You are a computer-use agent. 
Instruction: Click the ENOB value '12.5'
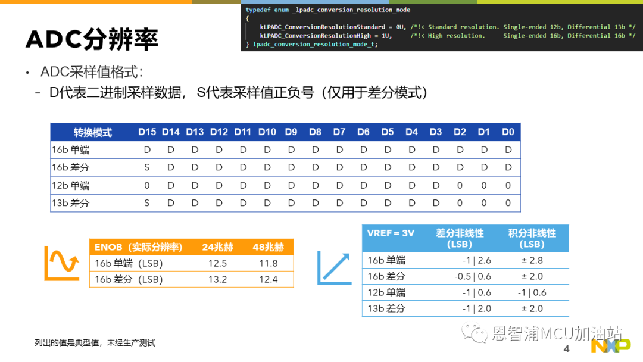coord(217,263)
